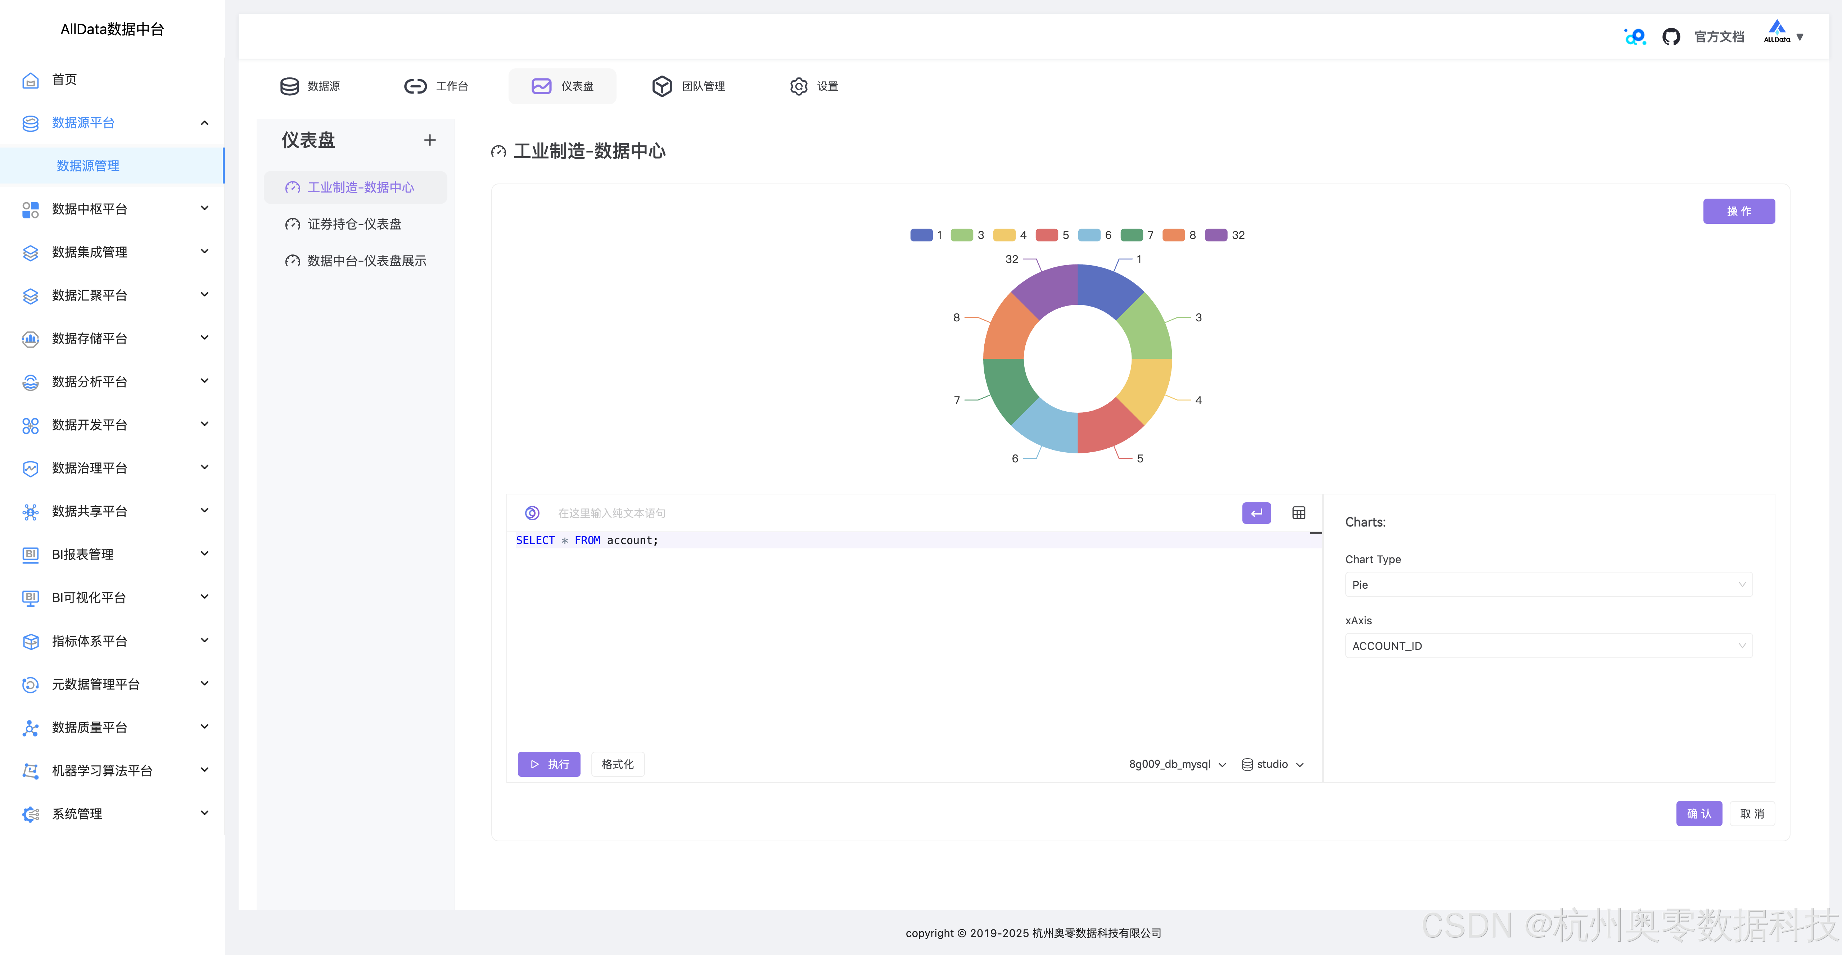The height and width of the screenshot is (955, 1842).
Task: Select the 工作台 icon
Action: (x=415, y=86)
